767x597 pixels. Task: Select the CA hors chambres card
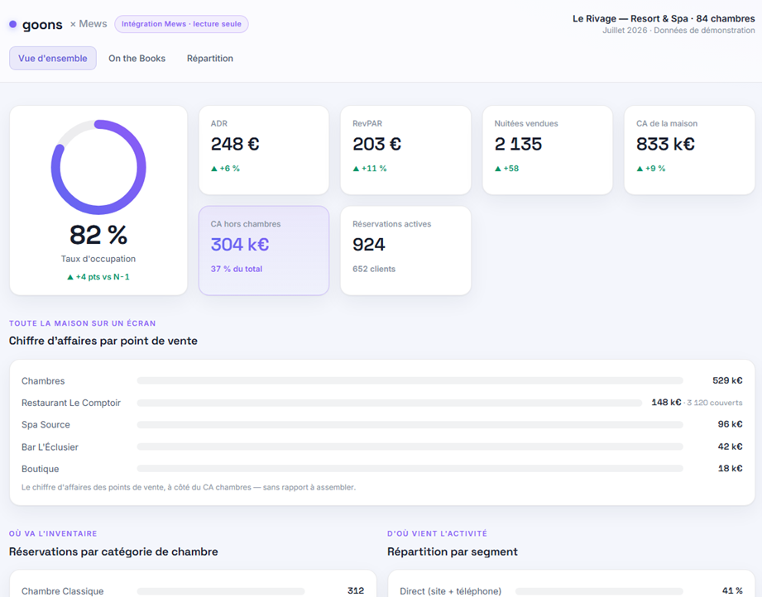[264, 251]
